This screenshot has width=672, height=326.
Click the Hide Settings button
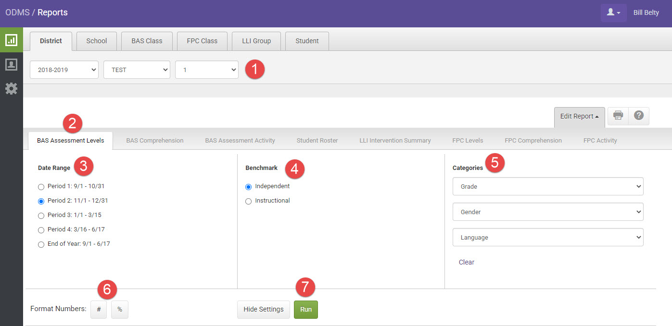tap(263, 309)
